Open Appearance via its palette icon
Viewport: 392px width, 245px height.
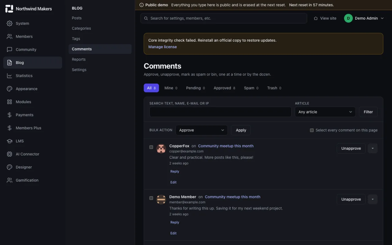[x=9, y=89]
